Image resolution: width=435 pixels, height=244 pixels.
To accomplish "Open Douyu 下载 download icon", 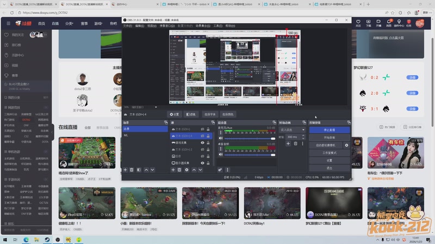I will (369, 23).
